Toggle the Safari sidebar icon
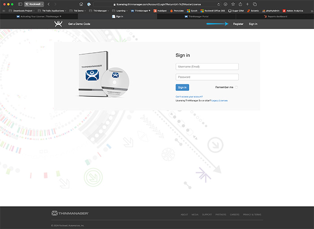This screenshot has height=229, width=314. (20, 4)
